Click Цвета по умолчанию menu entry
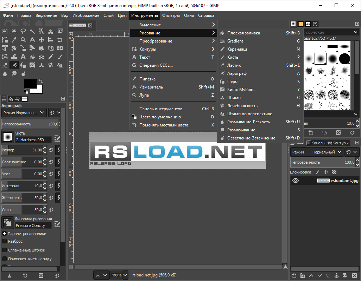 (173, 117)
